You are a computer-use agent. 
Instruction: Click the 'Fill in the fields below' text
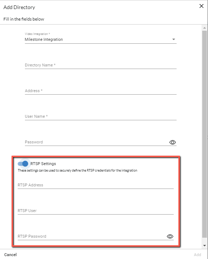(x=24, y=19)
